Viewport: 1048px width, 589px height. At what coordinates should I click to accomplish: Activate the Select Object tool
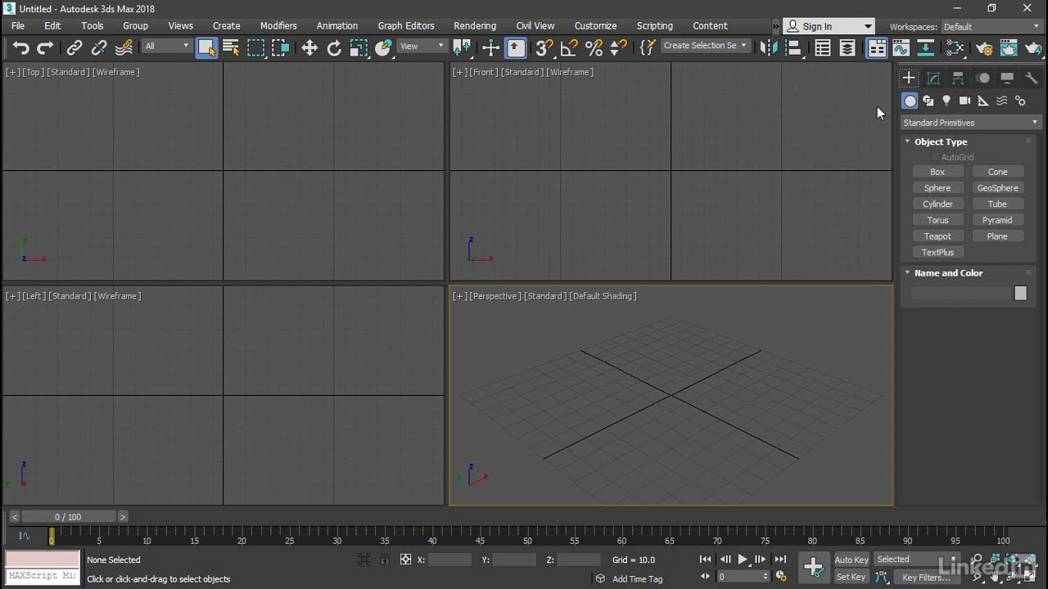(206, 48)
